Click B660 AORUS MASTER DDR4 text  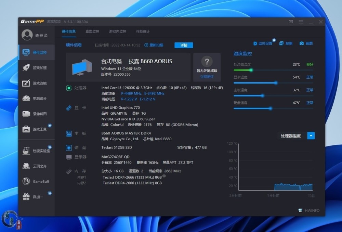point(126,133)
